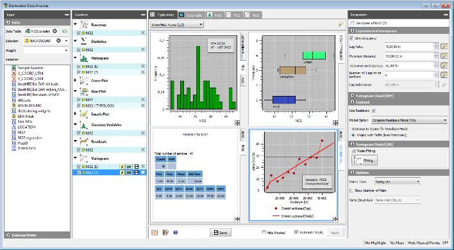Click the Residuals icon in Contents
Viewport: 454px width, 250px height.
click(x=84, y=141)
